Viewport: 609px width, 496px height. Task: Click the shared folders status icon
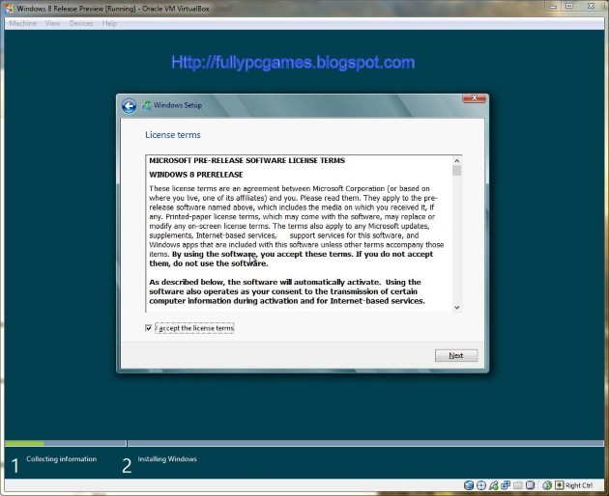coord(518,485)
